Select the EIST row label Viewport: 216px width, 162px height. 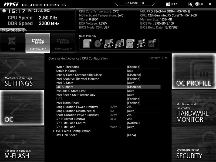59,99
